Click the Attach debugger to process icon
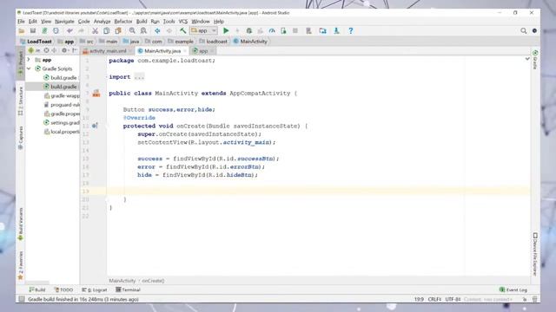 pos(283,31)
